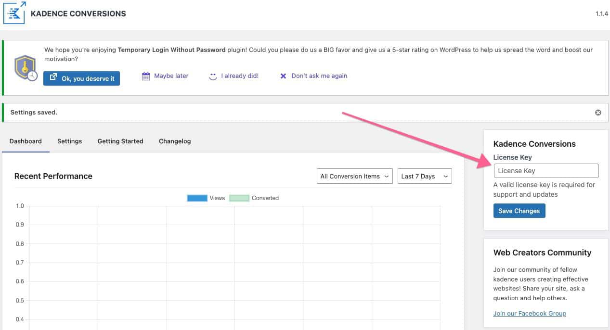
Task: Expand the All Conversion Items dropdown
Action: pyautogui.click(x=354, y=177)
